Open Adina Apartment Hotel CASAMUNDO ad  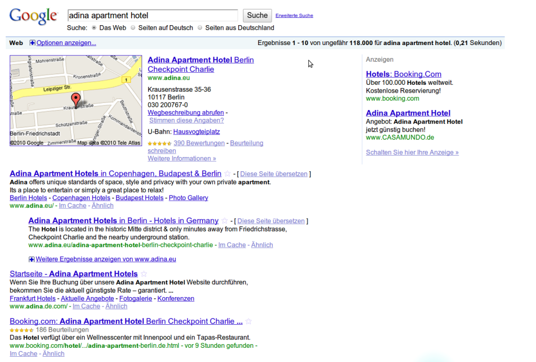click(x=408, y=113)
